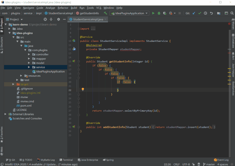The height and width of the screenshot is (166, 235).
Task: Click the Build project hammer icon
Action: 106,13
